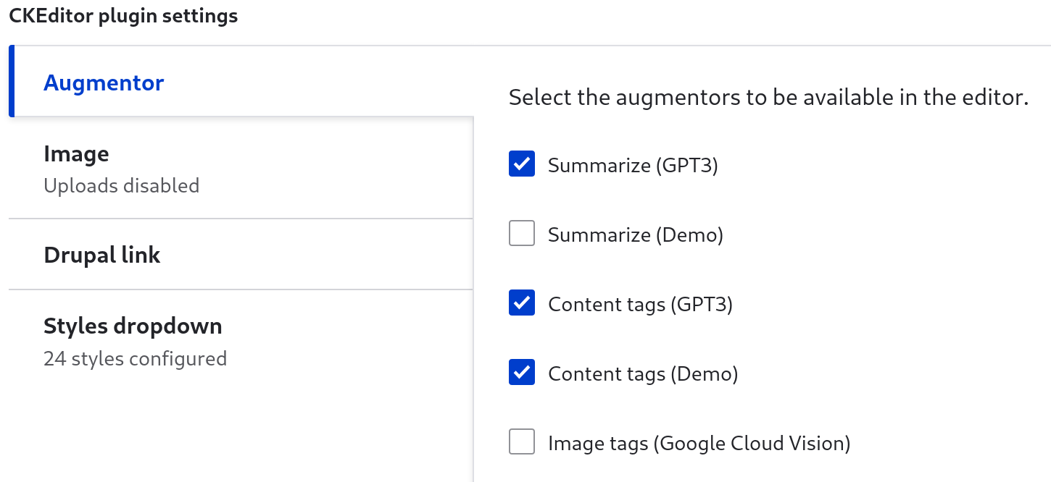Click the blue active tab indicator bar
Image resolution: width=1051 pixels, height=482 pixels.
(x=12, y=80)
